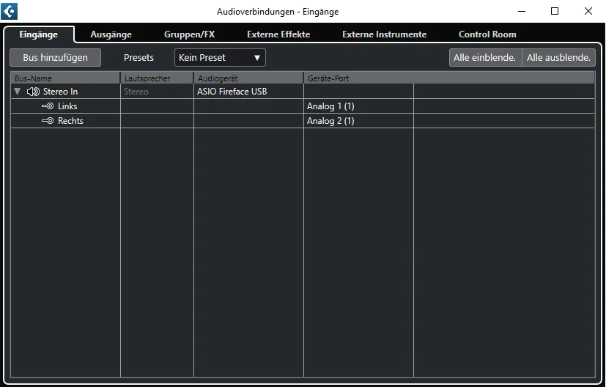This screenshot has width=606, height=387.
Task: Switch to the Ausgänge tab
Action: [x=111, y=34]
